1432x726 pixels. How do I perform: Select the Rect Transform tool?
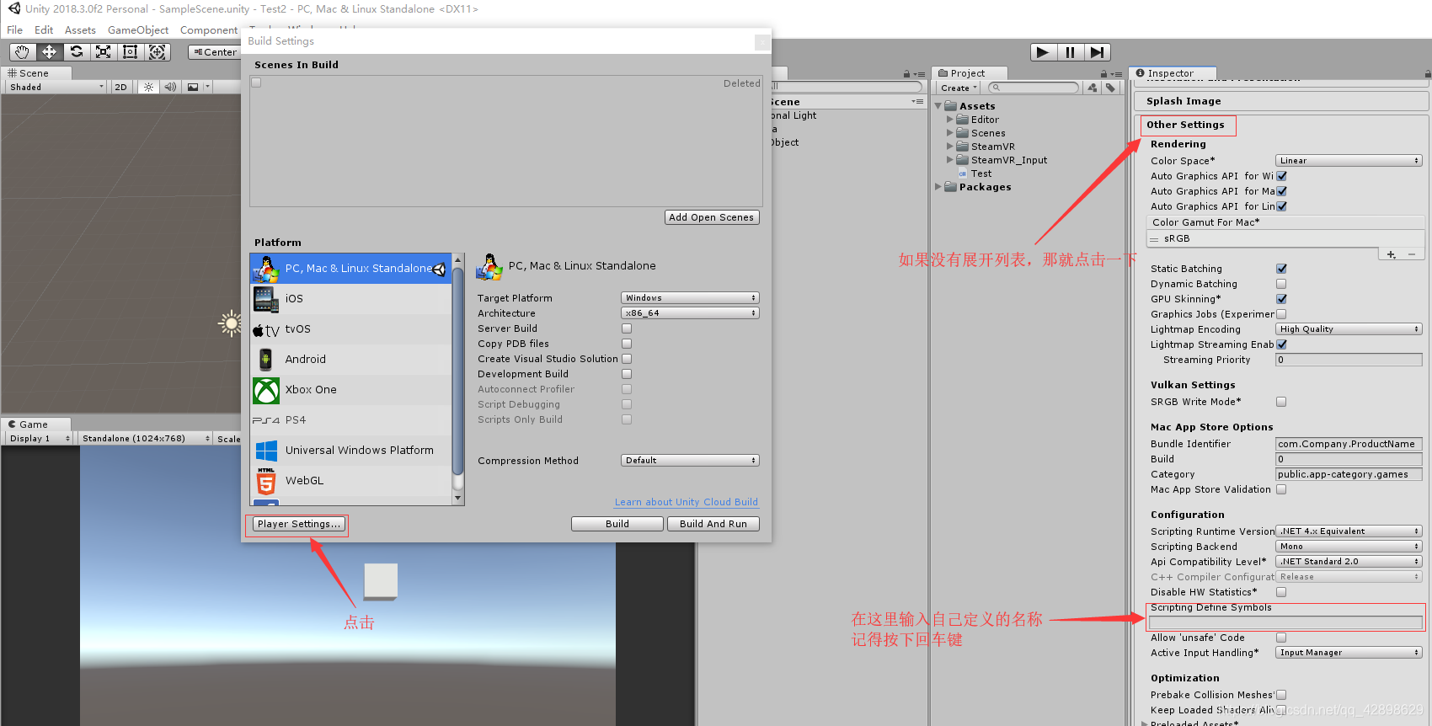(131, 52)
